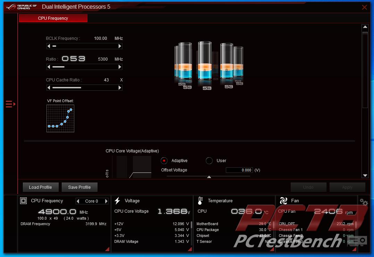Decrease BCLK Frequency with left arrow
374x257 pixels.
(49, 46)
